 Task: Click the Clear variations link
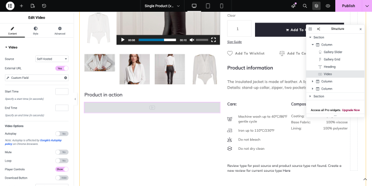pos(232,16)
